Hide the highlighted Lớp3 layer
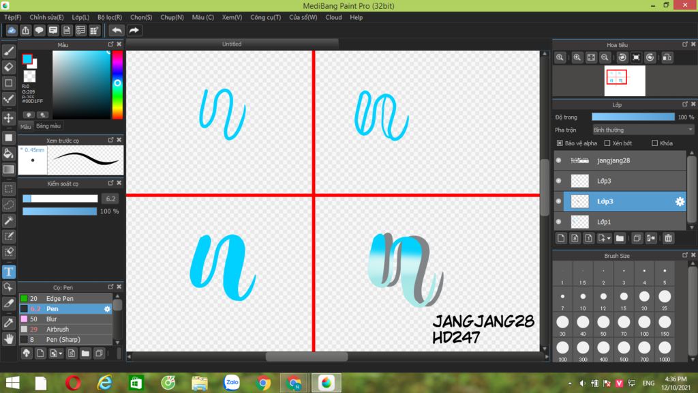The height and width of the screenshot is (393, 698). [559, 201]
